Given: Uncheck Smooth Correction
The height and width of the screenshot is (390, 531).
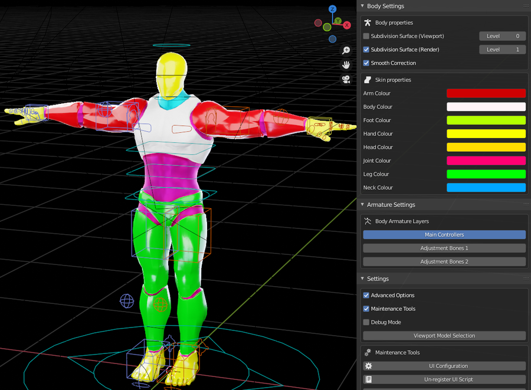Looking at the screenshot, I should pyautogui.click(x=366, y=63).
